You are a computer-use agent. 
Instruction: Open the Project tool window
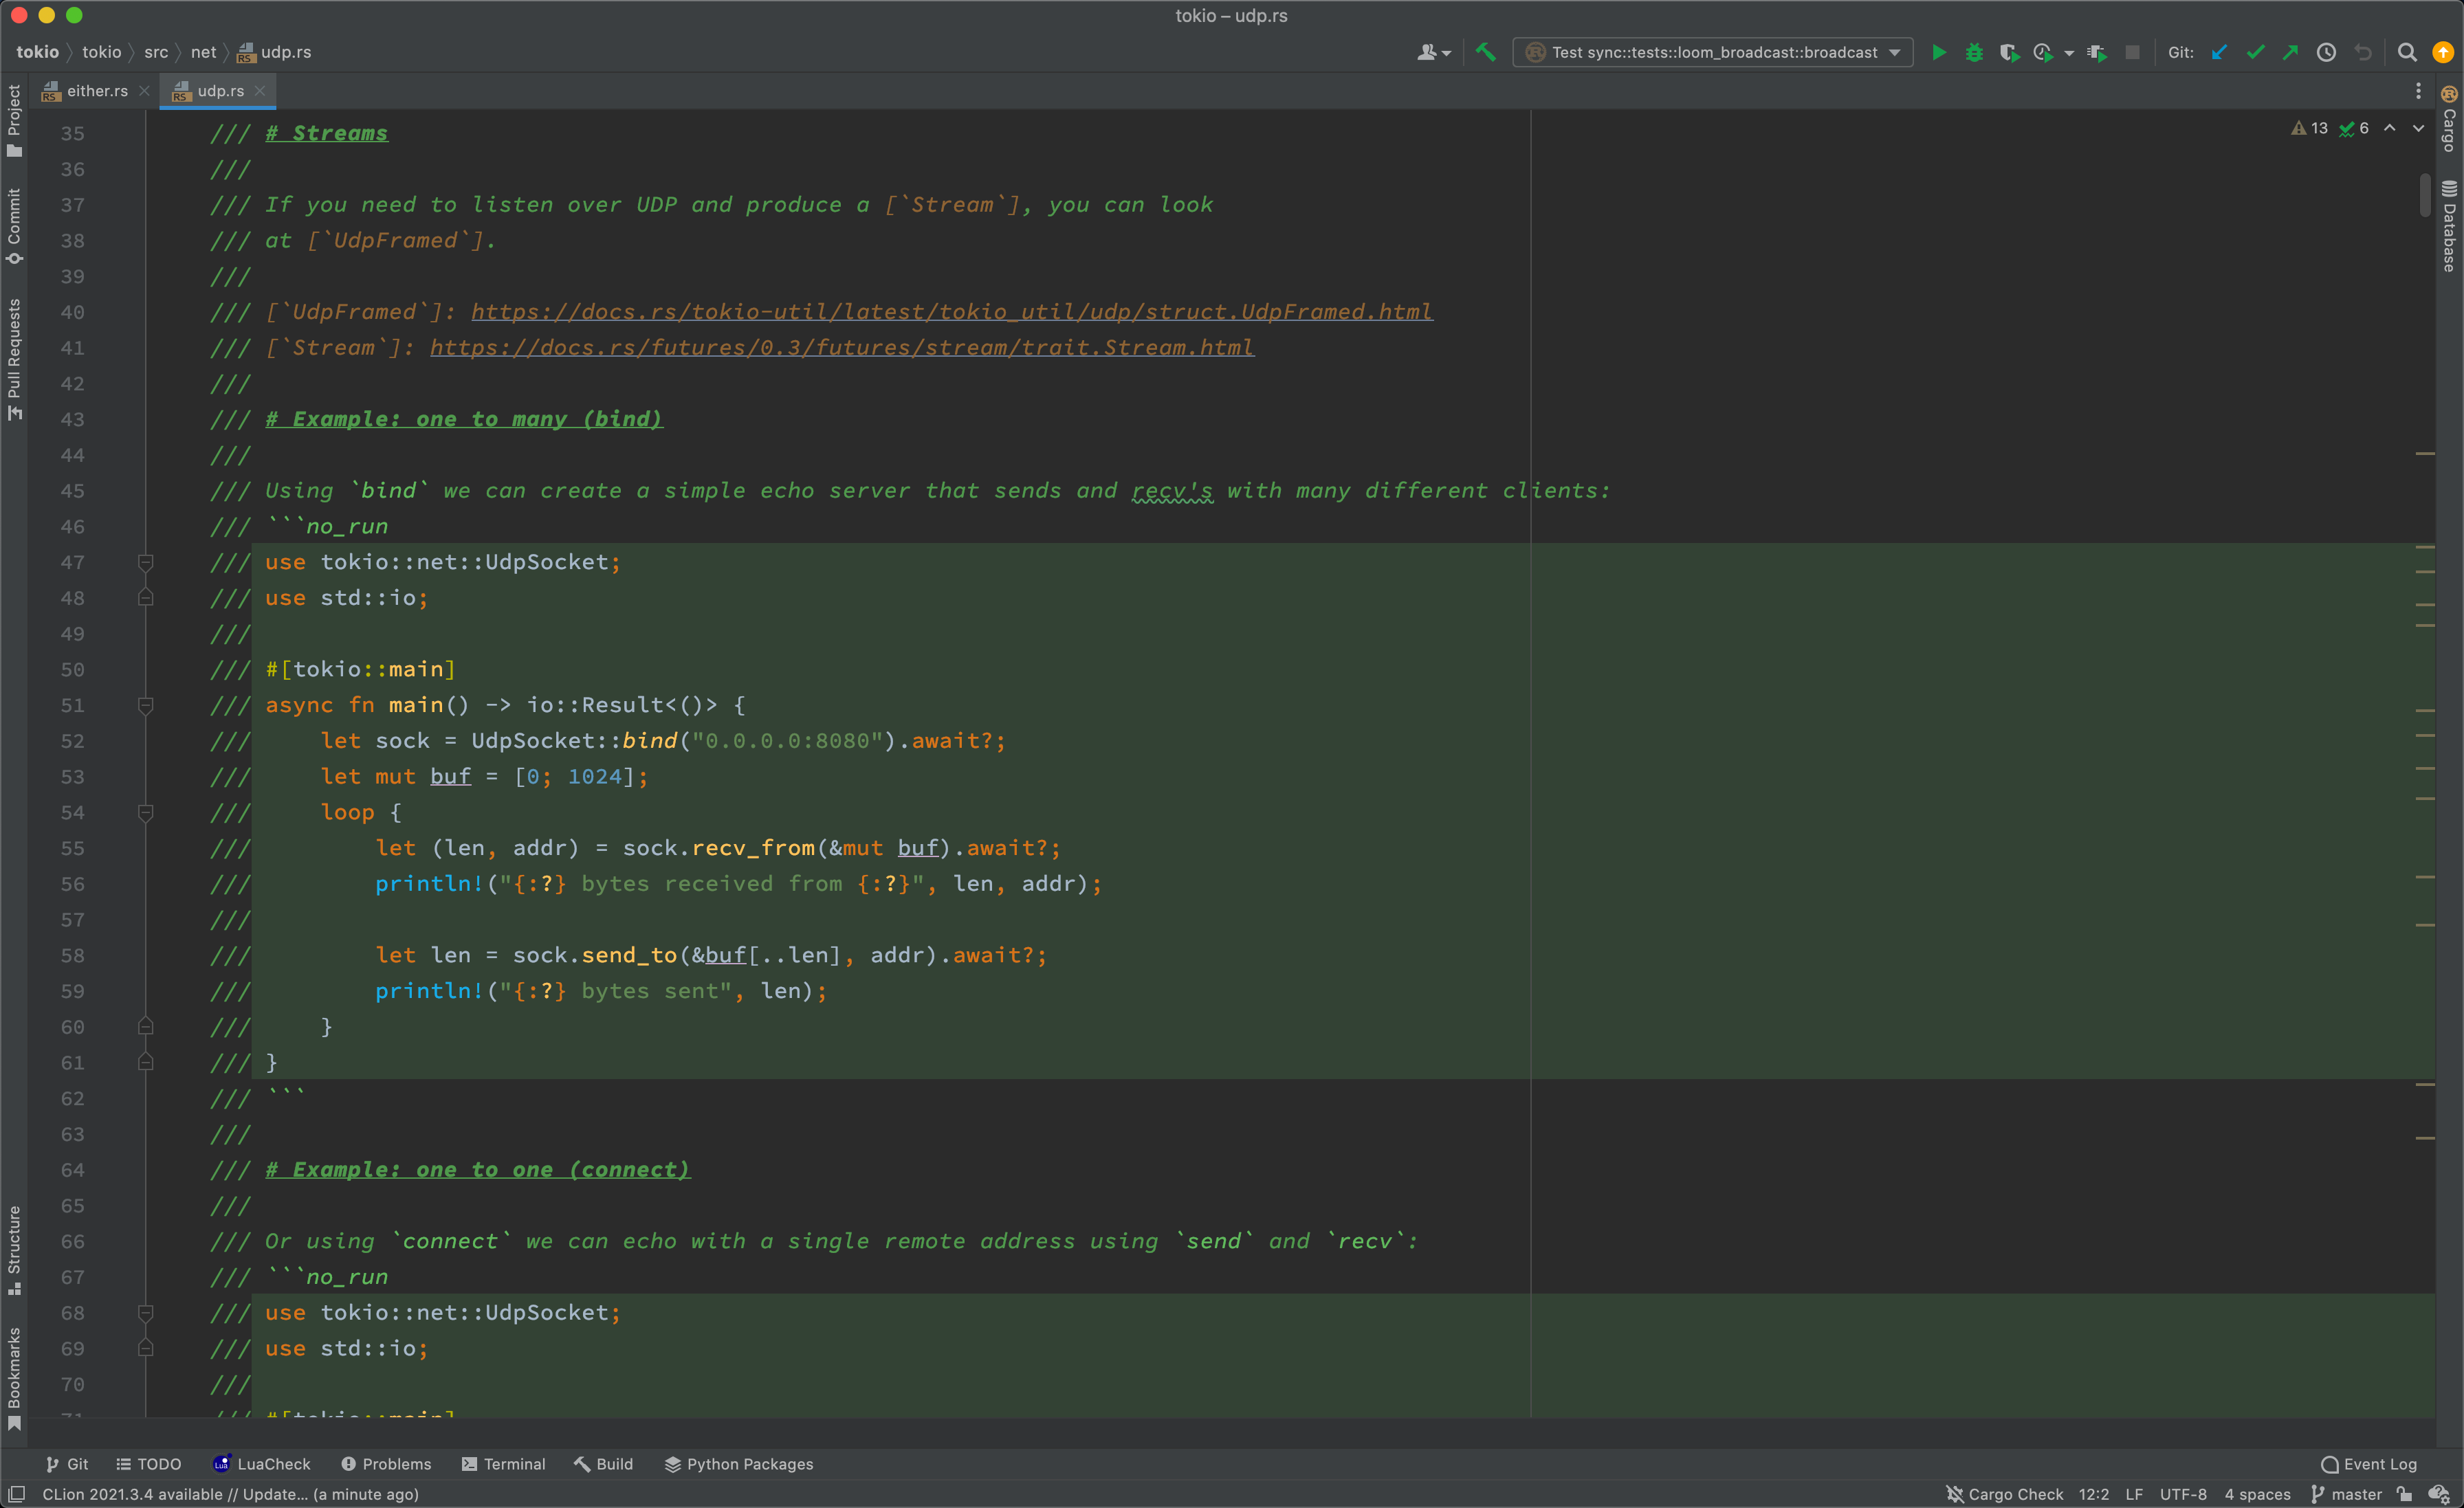click(x=14, y=120)
